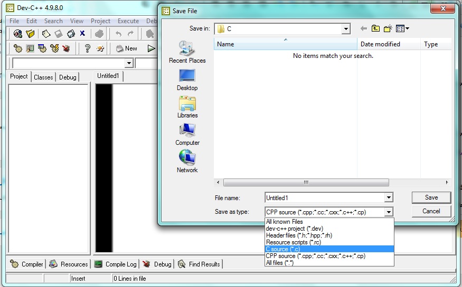This screenshot has width=462, height=287.
Task: Click the New toolbar button
Action: click(126, 48)
